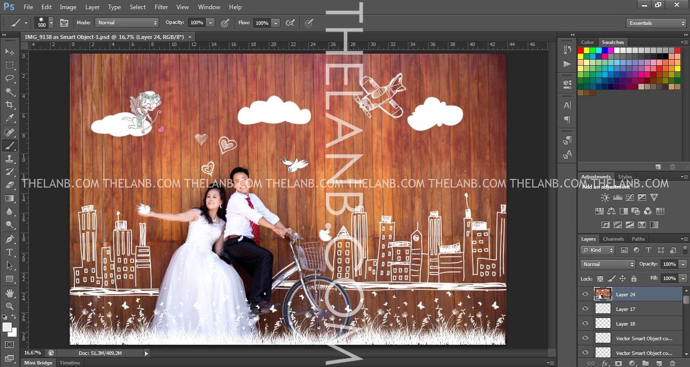Open the Mini Bridge panel

(x=38, y=363)
